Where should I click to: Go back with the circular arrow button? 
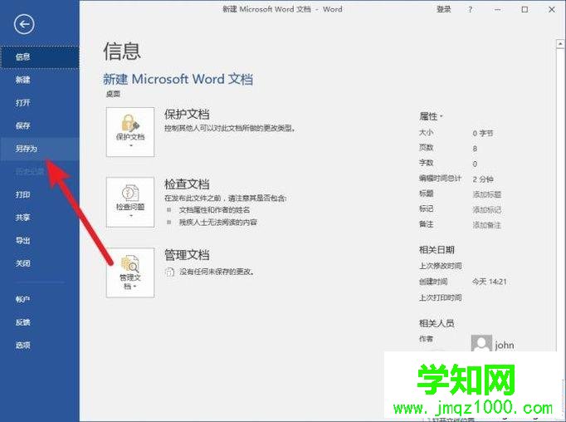[x=24, y=25]
